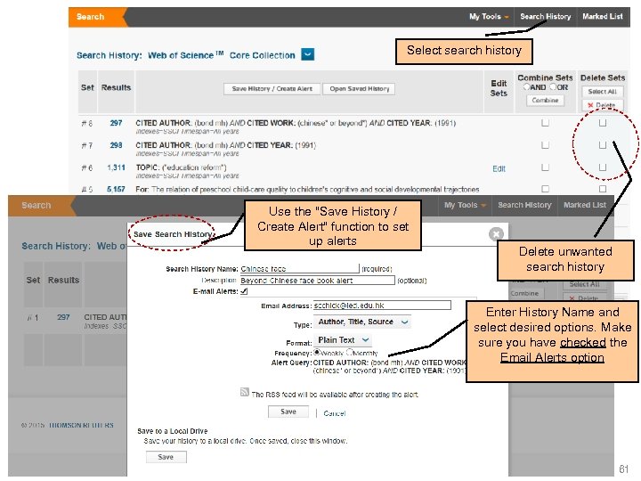This screenshot has height=481, width=641.
Task: Open Search History in the dimmed background window
Action: (524, 206)
